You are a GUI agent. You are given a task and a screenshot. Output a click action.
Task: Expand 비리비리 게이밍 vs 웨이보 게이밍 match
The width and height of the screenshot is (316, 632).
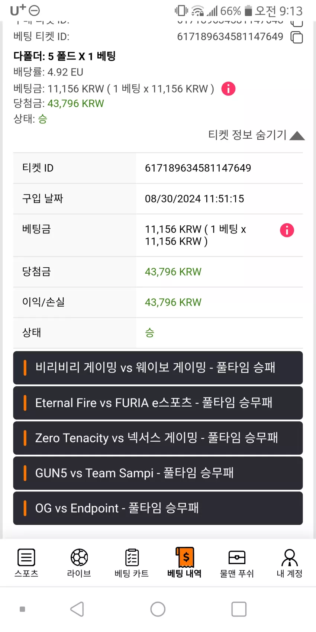(x=158, y=368)
